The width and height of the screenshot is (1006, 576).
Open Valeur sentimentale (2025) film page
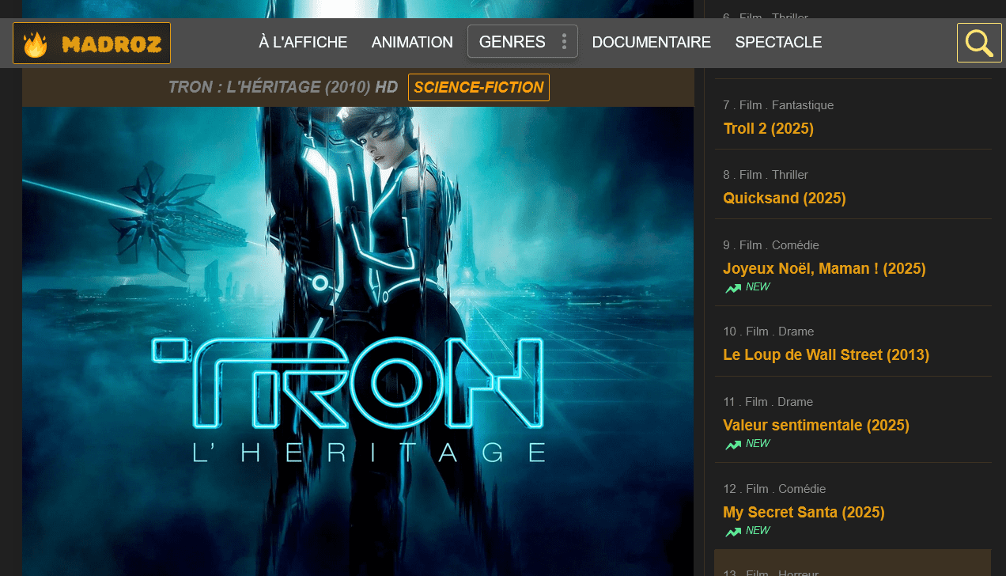coord(815,426)
